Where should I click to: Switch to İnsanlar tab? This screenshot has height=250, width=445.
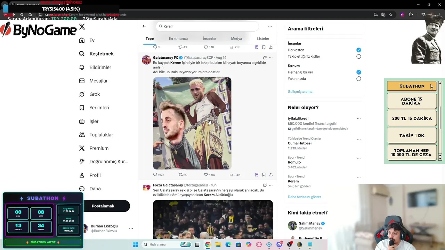[209, 39]
